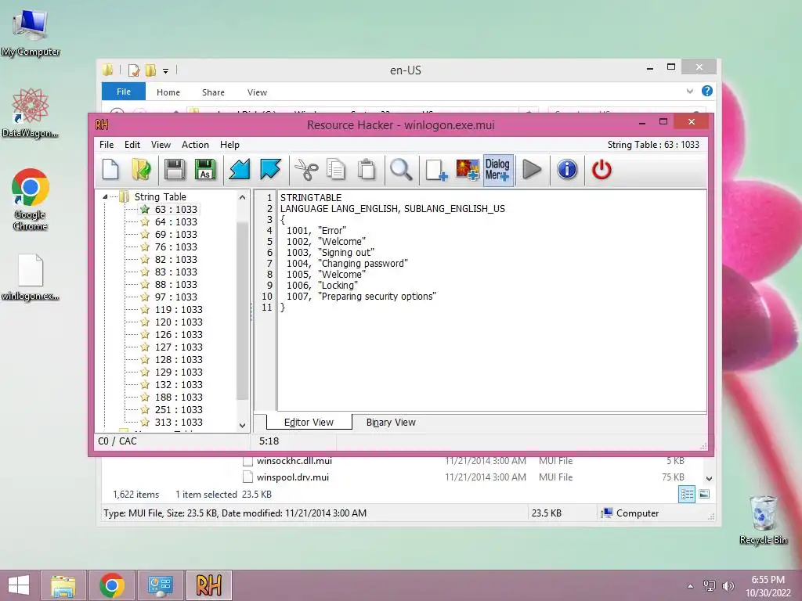Click the Windows Start button
The width and height of the screenshot is (802, 601).
click(x=19, y=585)
